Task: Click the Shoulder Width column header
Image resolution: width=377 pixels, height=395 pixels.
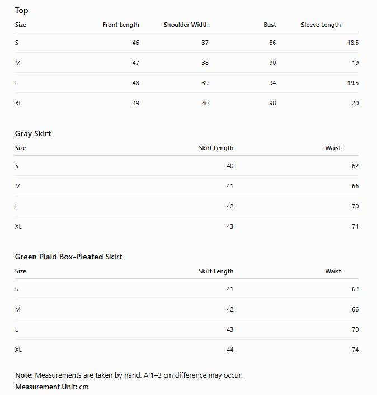Action: pyautogui.click(x=186, y=25)
